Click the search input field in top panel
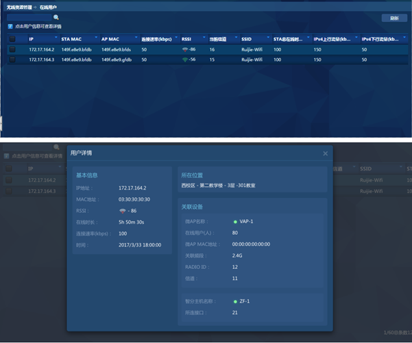The image size is (412, 343). click(x=29, y=18)
